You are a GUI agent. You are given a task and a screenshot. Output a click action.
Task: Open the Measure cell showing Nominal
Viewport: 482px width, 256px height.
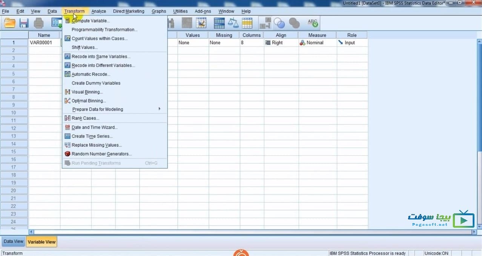tap(317, 43)
